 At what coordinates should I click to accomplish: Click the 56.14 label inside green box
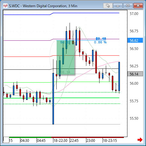pos(65,72)
